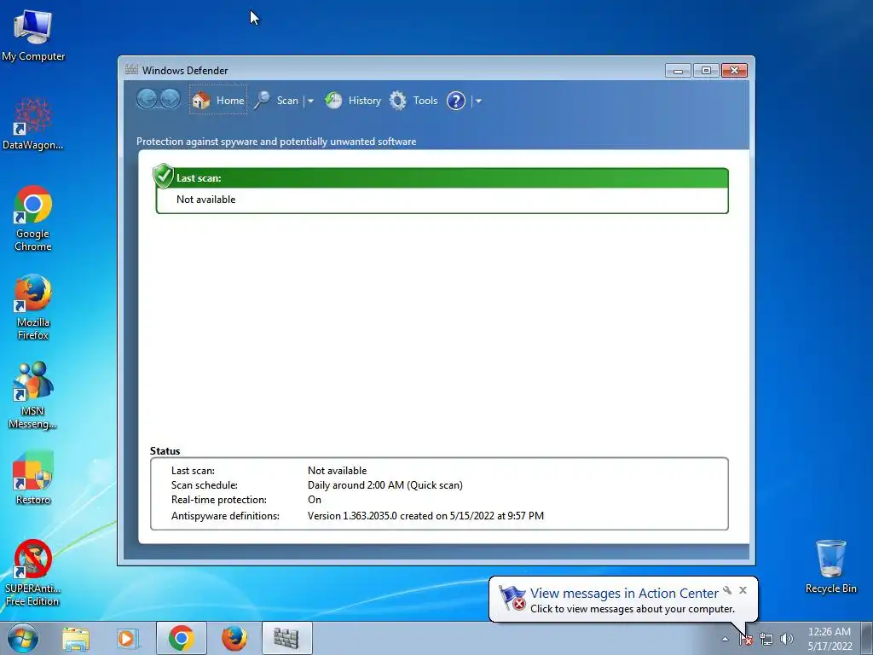The height and width of the screenshot is (655, 873).
Task: Select the Recycle Bin icon
Action: click(x=830, y=566)
